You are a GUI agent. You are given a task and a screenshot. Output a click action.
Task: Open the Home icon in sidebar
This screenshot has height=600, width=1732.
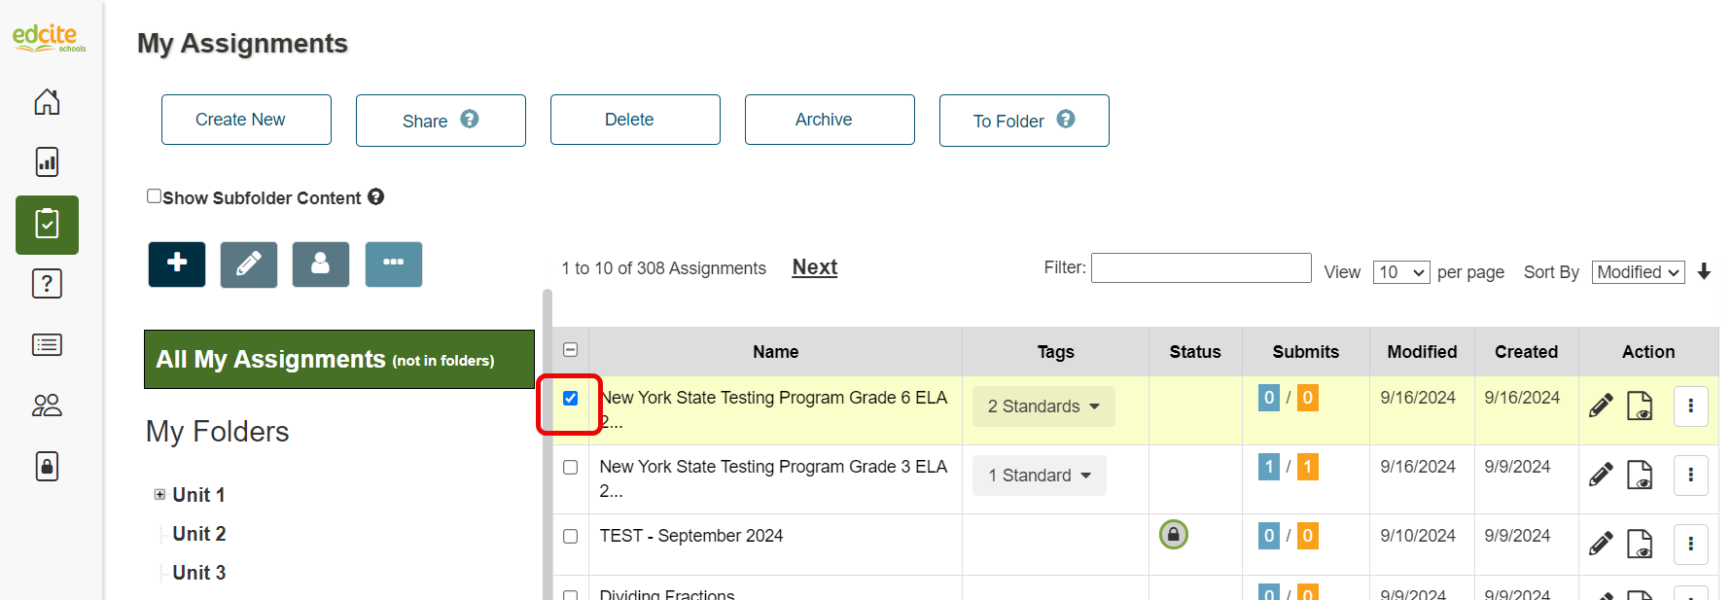click(x=47, y=102)
